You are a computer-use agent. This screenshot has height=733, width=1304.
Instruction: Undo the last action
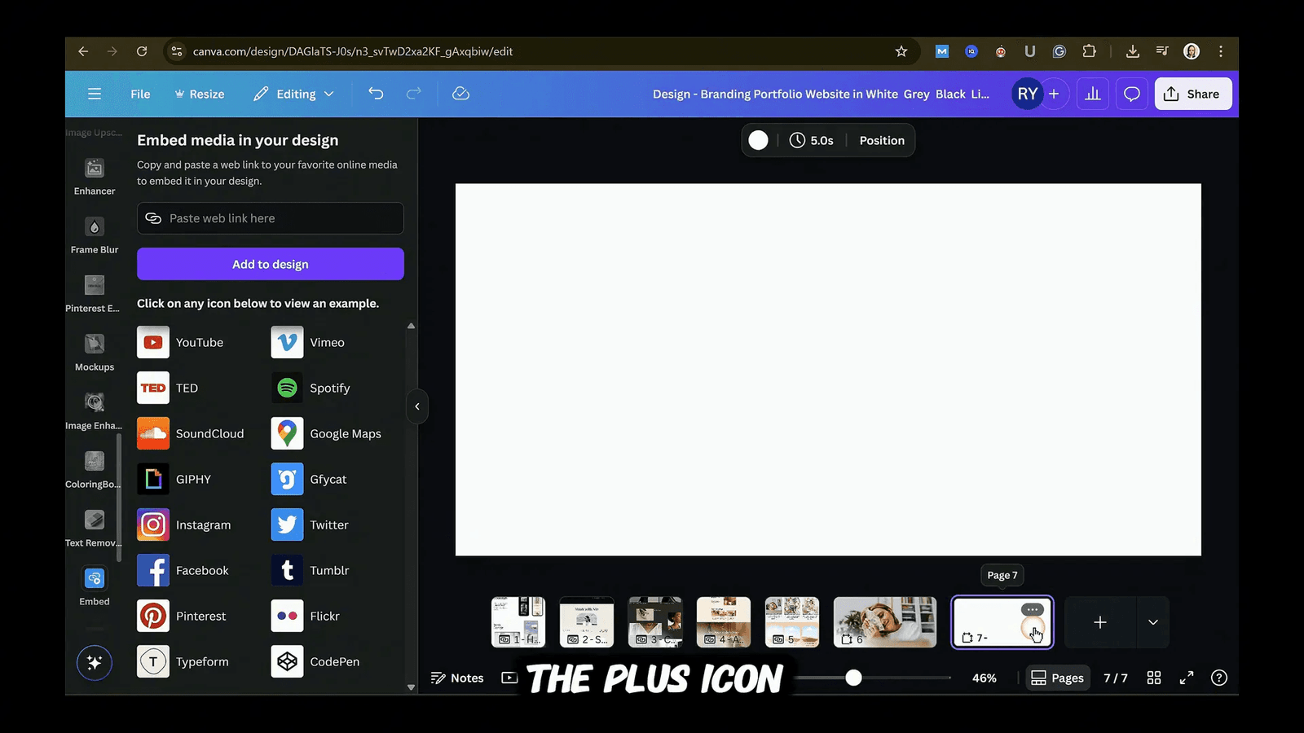(376, 94)
